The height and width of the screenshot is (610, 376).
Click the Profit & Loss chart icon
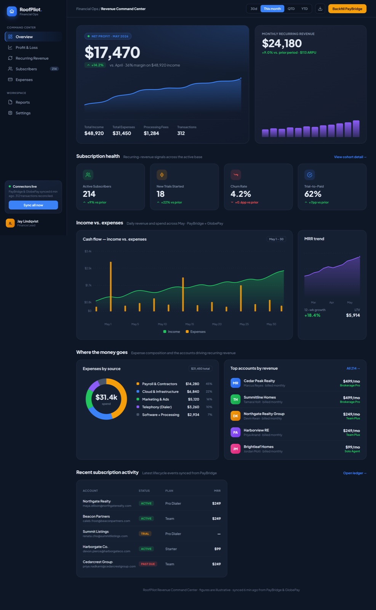pos(10,47)
